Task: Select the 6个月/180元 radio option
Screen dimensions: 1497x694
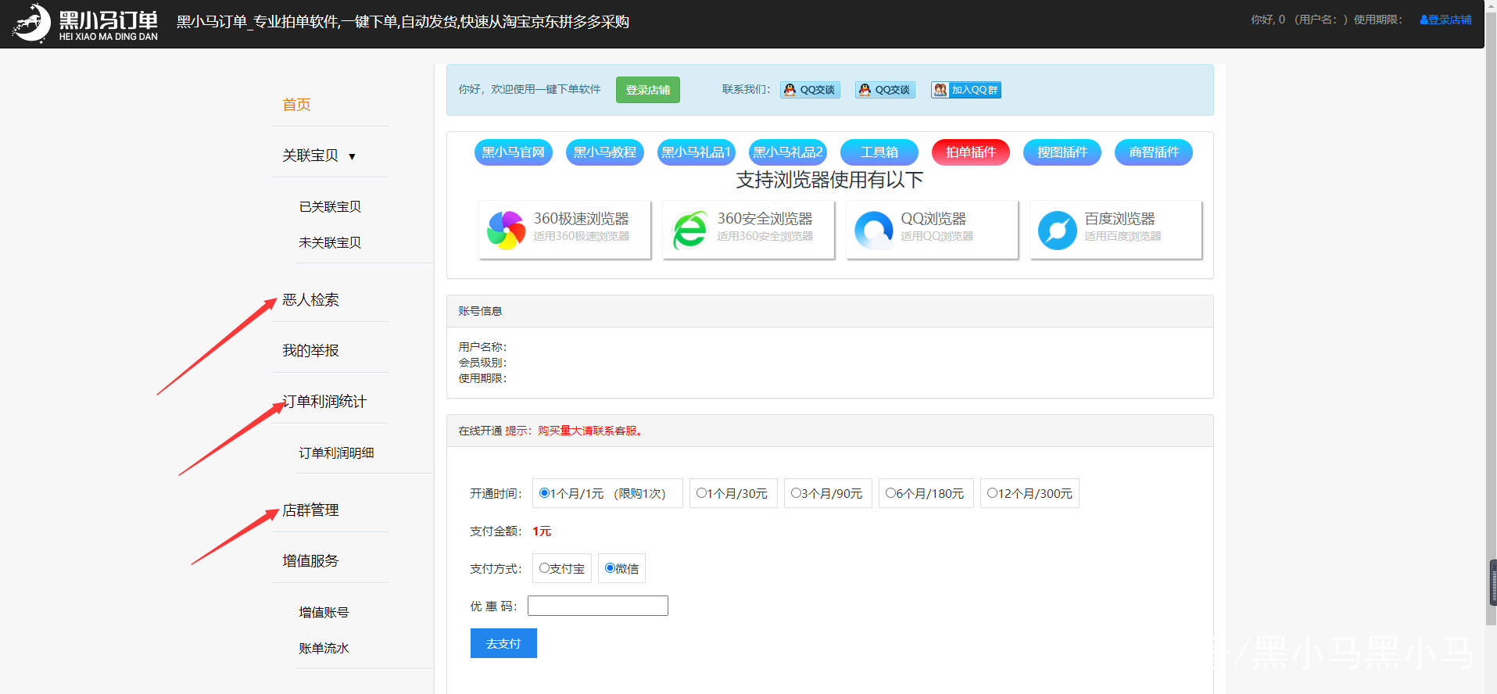Action: click(890, 493)
